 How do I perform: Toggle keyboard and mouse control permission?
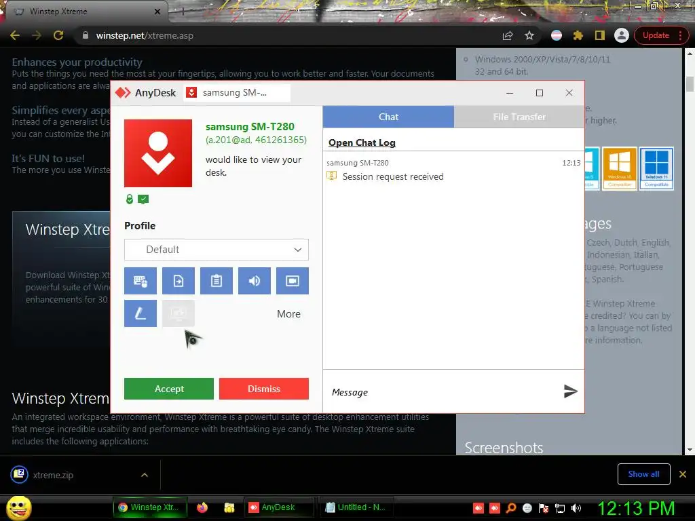tap(140, 281)
